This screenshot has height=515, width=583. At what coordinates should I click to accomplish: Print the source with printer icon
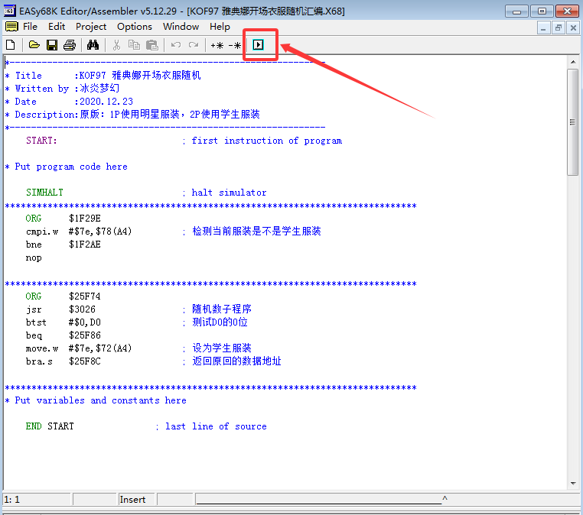70,45
